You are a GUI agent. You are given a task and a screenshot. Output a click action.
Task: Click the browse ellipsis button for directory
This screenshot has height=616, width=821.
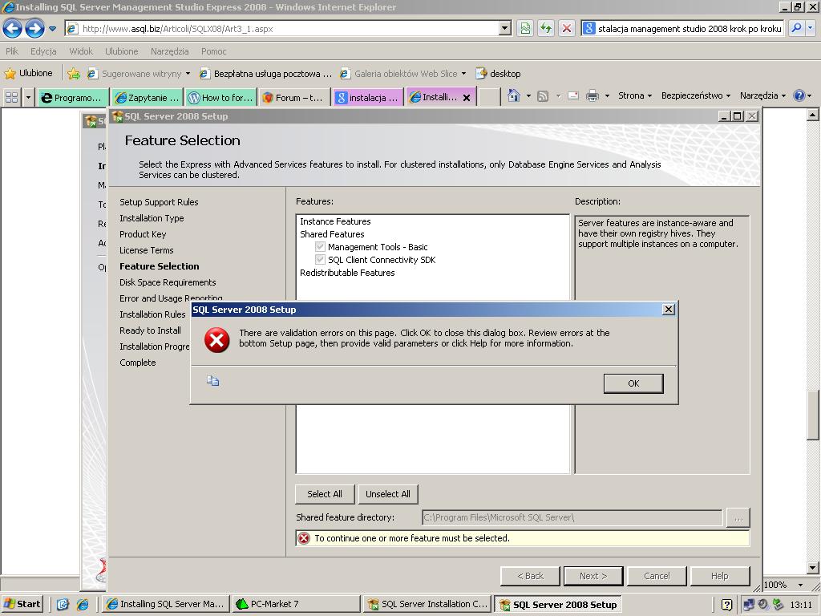click(x=738, y=517)
